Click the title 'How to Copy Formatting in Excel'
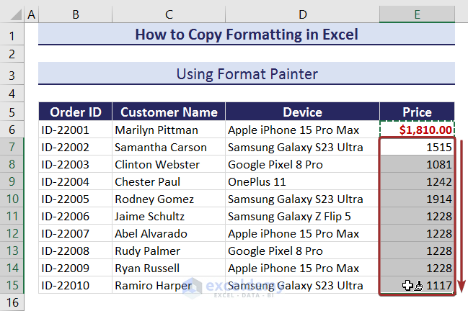The height and width of the screenshot is (311, 468). pyautogui.click(x=246, y=35)
